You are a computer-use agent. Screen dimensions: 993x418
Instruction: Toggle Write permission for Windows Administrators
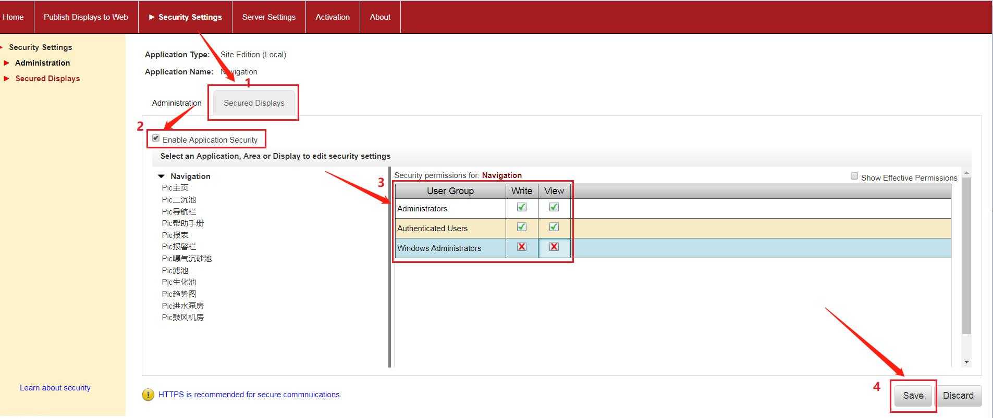[x=521, y=247]
